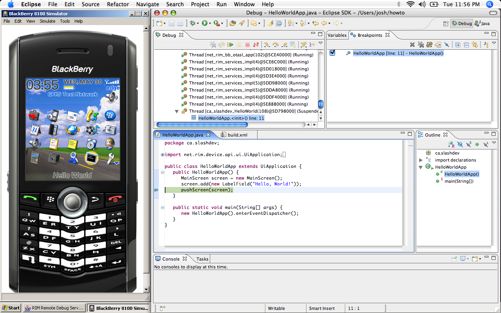Toggle alphabetical Sort in Outline view
This screenshot has width=501, height=313.
coord(451,144)
